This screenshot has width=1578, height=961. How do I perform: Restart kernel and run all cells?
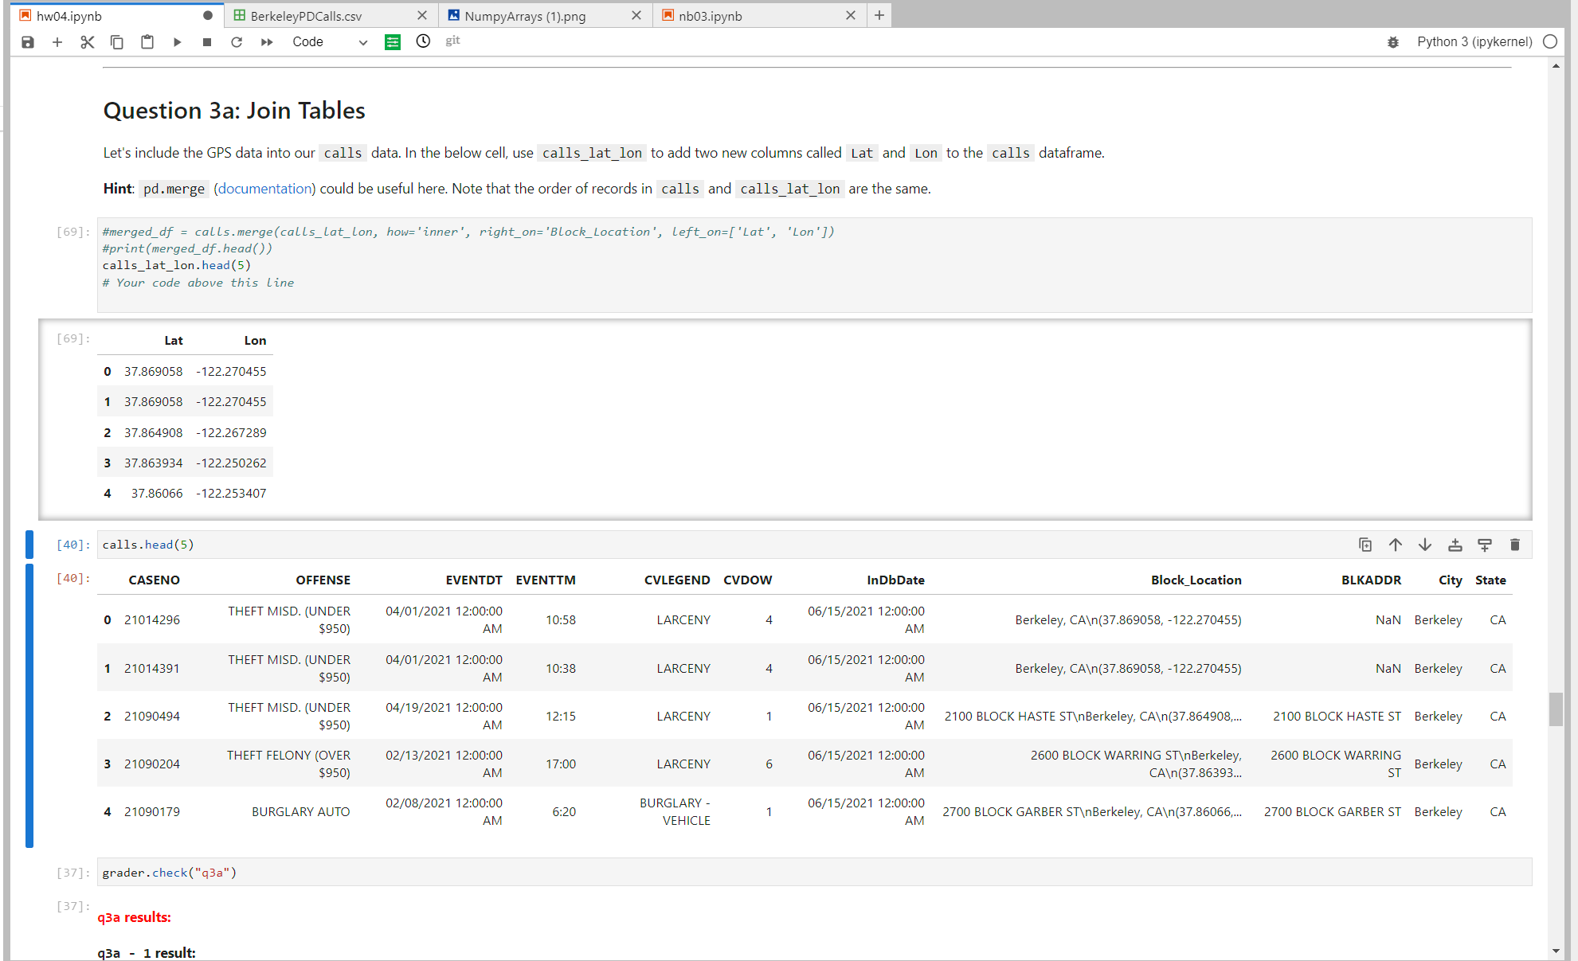coord(266,41)
